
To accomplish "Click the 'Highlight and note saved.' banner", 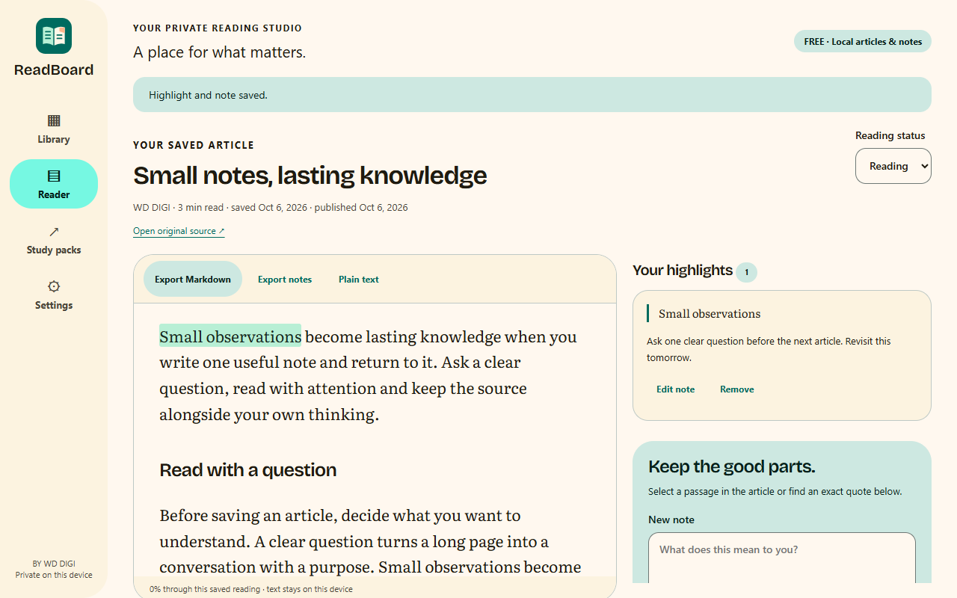I will click(532, 95).
